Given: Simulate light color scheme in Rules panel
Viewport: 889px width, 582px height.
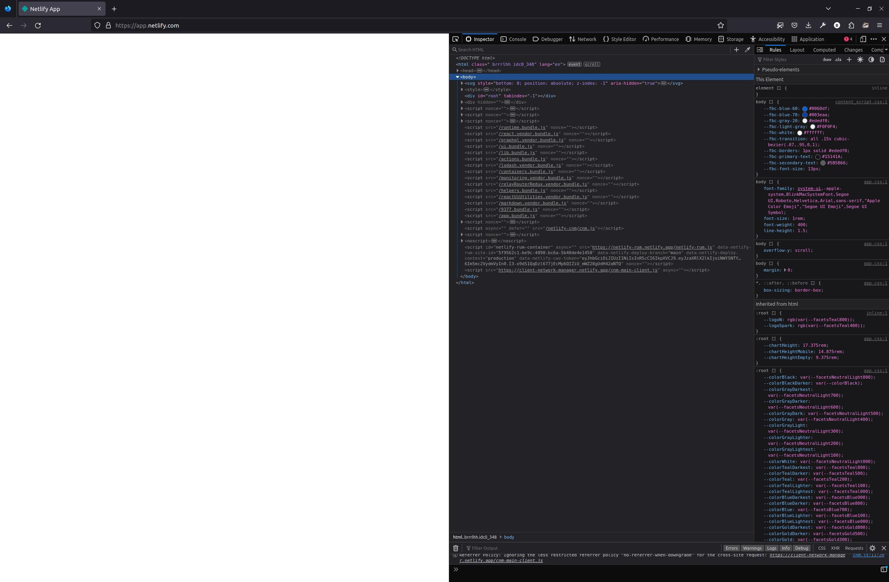Looking at the screenshot, I should [x=860, y=60].
